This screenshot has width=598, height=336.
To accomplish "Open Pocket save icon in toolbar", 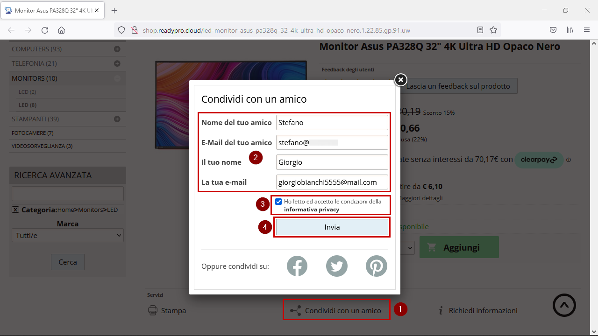I will tap(553, 30).
